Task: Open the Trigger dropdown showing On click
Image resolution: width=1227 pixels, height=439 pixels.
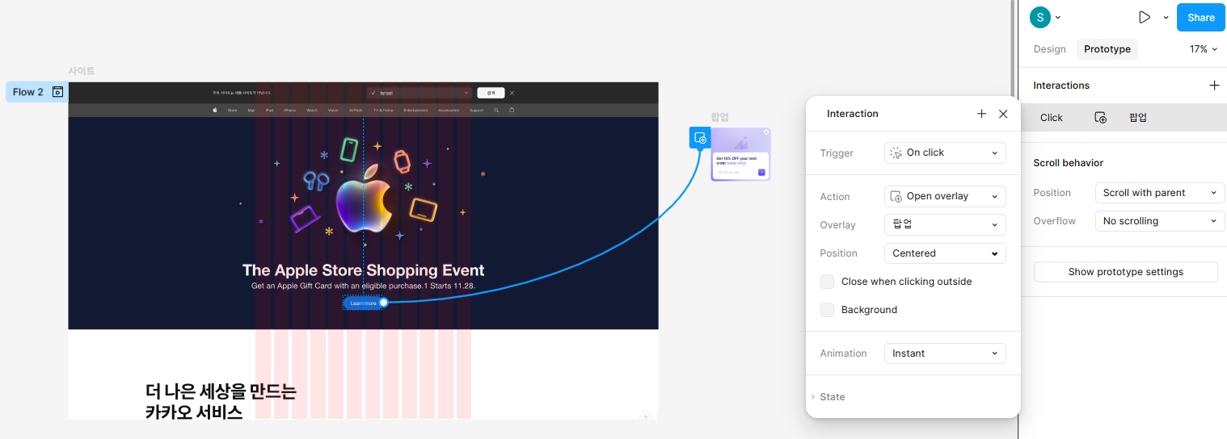Action: click(x=945, y=153)
